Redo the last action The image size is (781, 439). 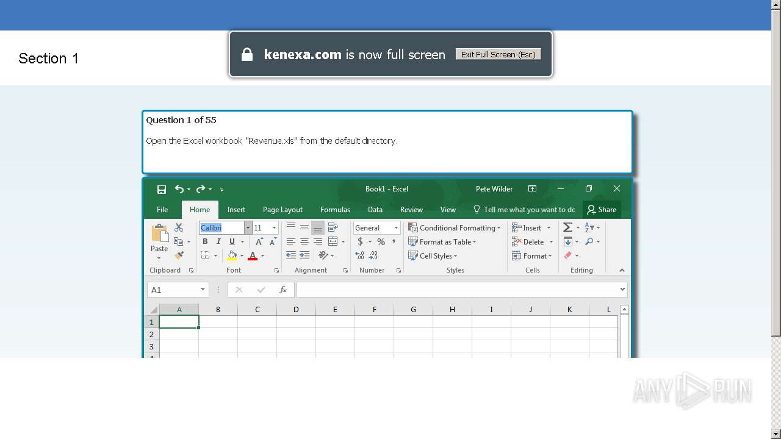click(x=201, y=189)
